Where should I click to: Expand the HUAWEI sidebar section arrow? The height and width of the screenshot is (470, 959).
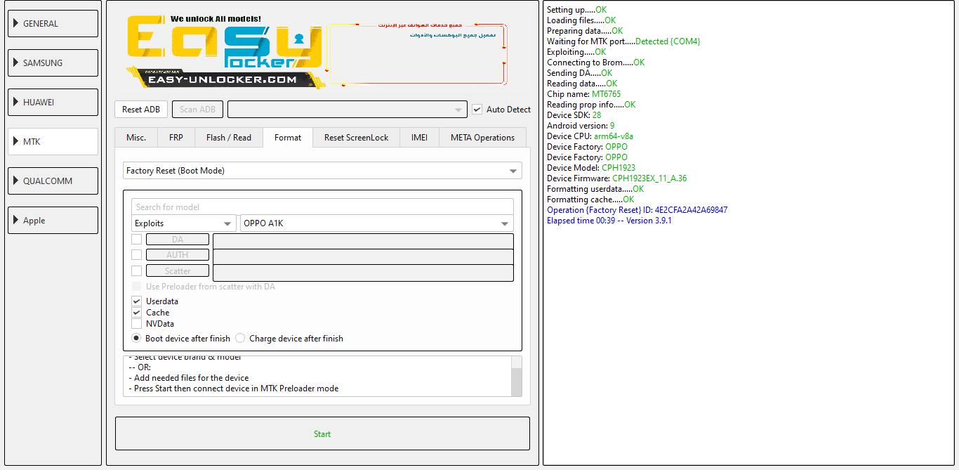click(15, 102)
